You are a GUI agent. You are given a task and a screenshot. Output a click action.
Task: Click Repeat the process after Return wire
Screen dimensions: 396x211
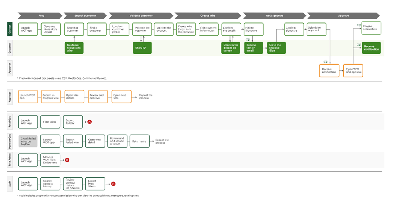162,141
